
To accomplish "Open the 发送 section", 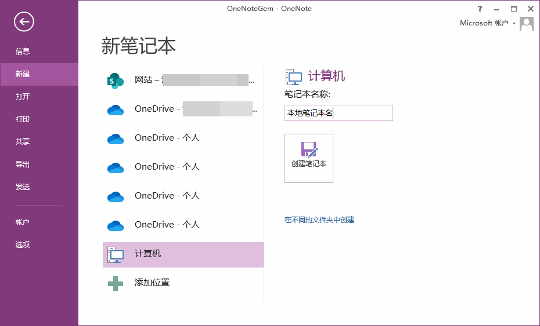I will pyautogui.click(x=23, y=187).
